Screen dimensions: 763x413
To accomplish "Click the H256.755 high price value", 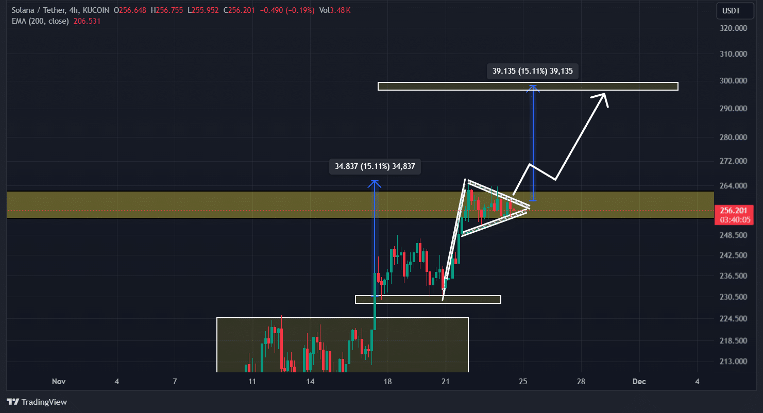I will click(x=166, y=10).
